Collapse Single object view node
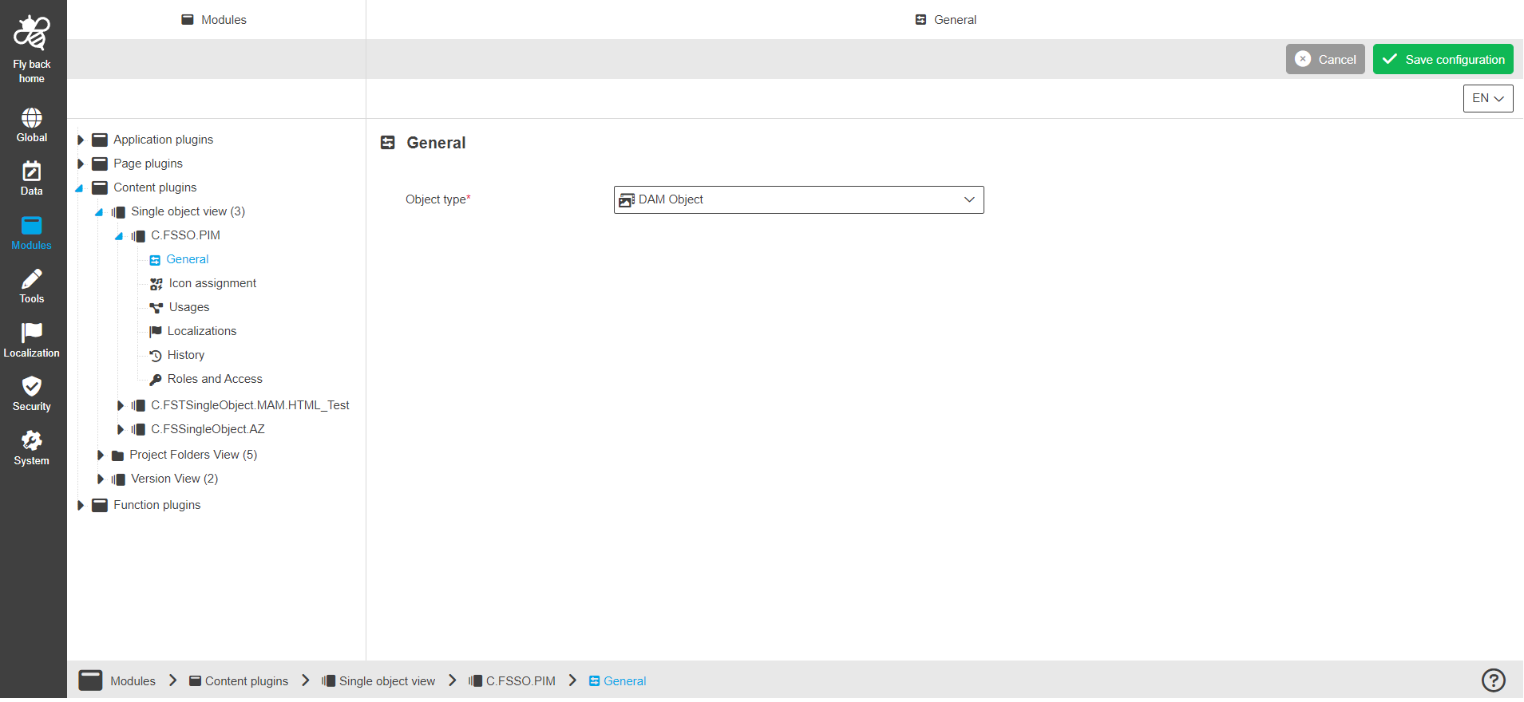This screenshot has height=702, width=1524. (99, 212)
